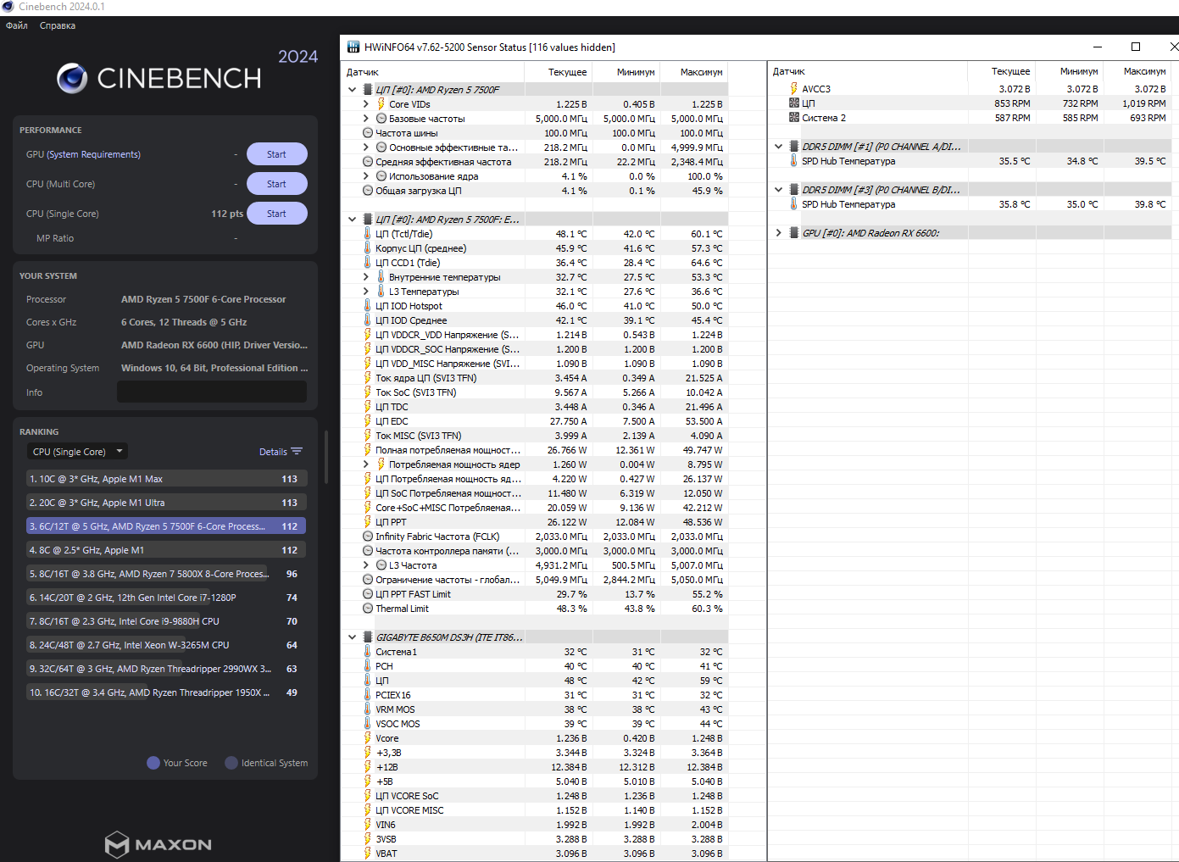The image size is (1179, 862).
Task: Click the ranking Details link
Action: [273, 452]
